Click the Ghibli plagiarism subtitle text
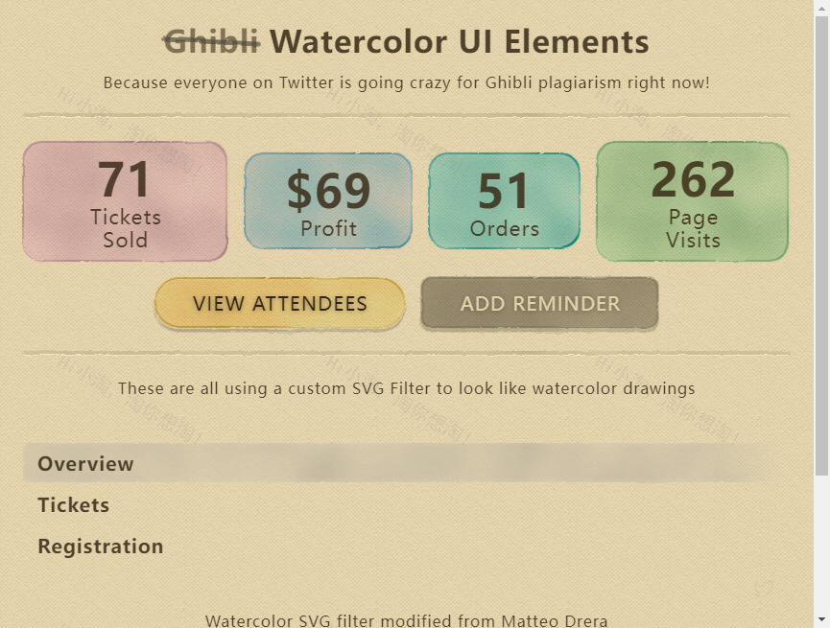The width and height of the screenshot is (830, 628). click(x=406, y=82)
